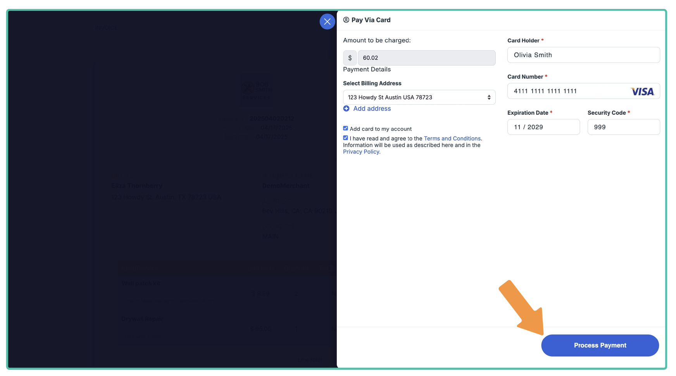676x376 pixels.
Task: Toggle the Terms and Conditions agreement checkbox
Action: [345, 138]
